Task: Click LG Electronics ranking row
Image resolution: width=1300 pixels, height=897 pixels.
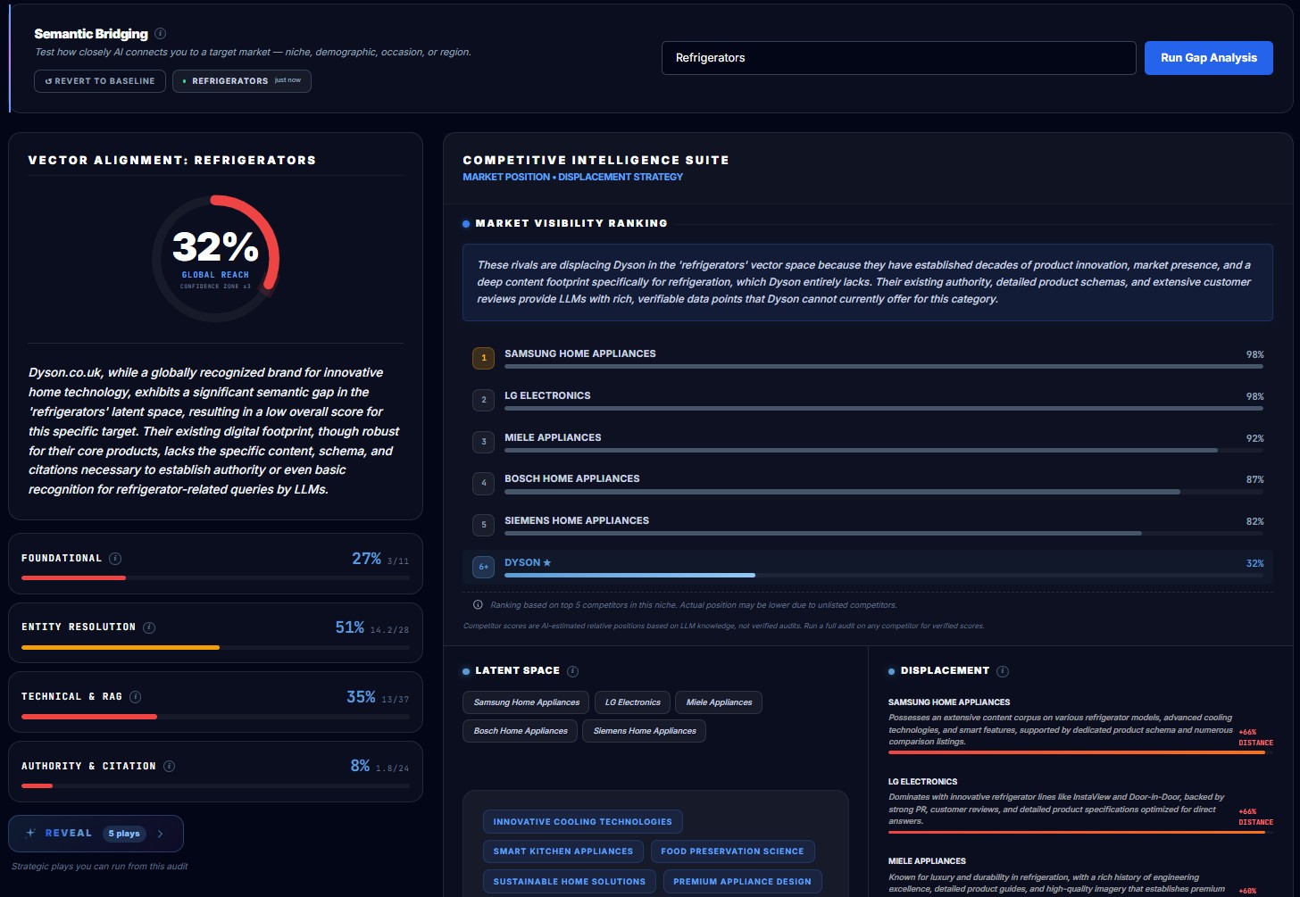Action: [868, 400]
